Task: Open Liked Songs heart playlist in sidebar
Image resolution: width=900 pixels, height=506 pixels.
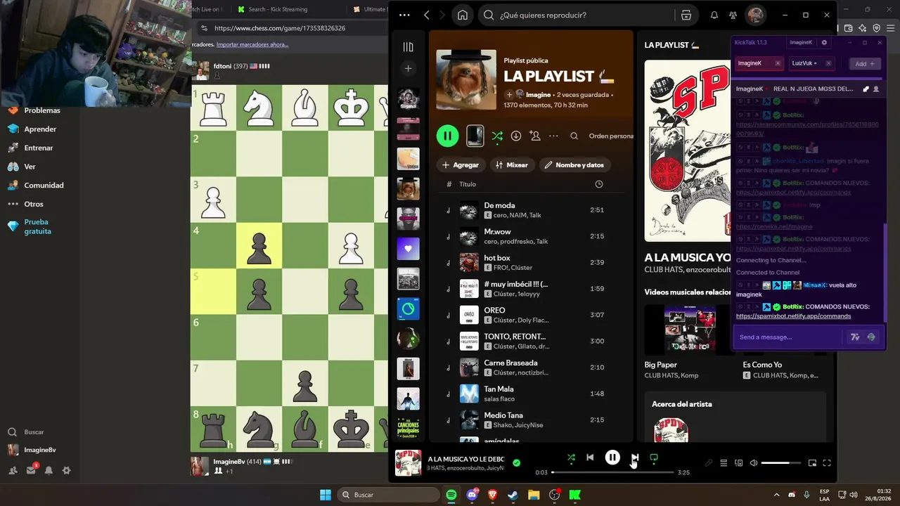Action: (409, 249)
